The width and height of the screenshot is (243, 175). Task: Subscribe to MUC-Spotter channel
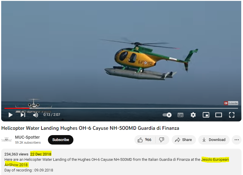61,140
